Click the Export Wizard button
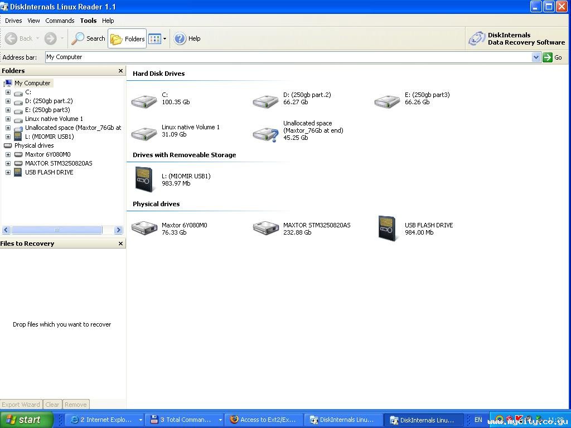This screenshot has height=428, width=571. (x=21, y=405)
